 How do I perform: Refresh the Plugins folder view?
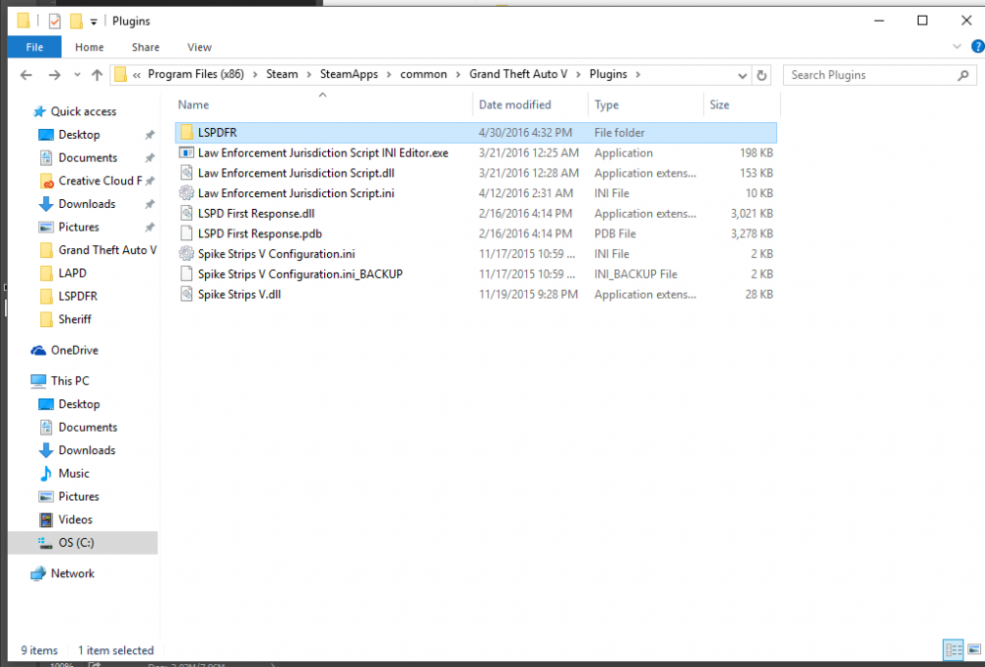761,75
